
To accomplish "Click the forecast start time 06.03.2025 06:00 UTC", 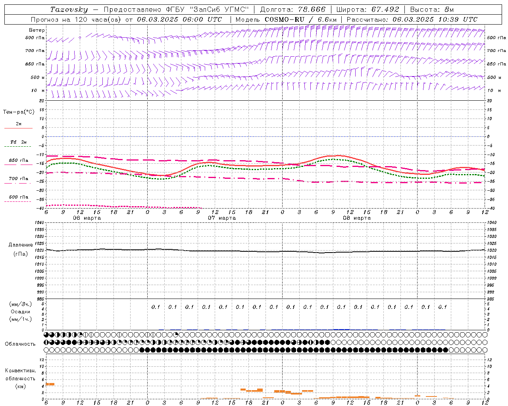I will (179, 19).
